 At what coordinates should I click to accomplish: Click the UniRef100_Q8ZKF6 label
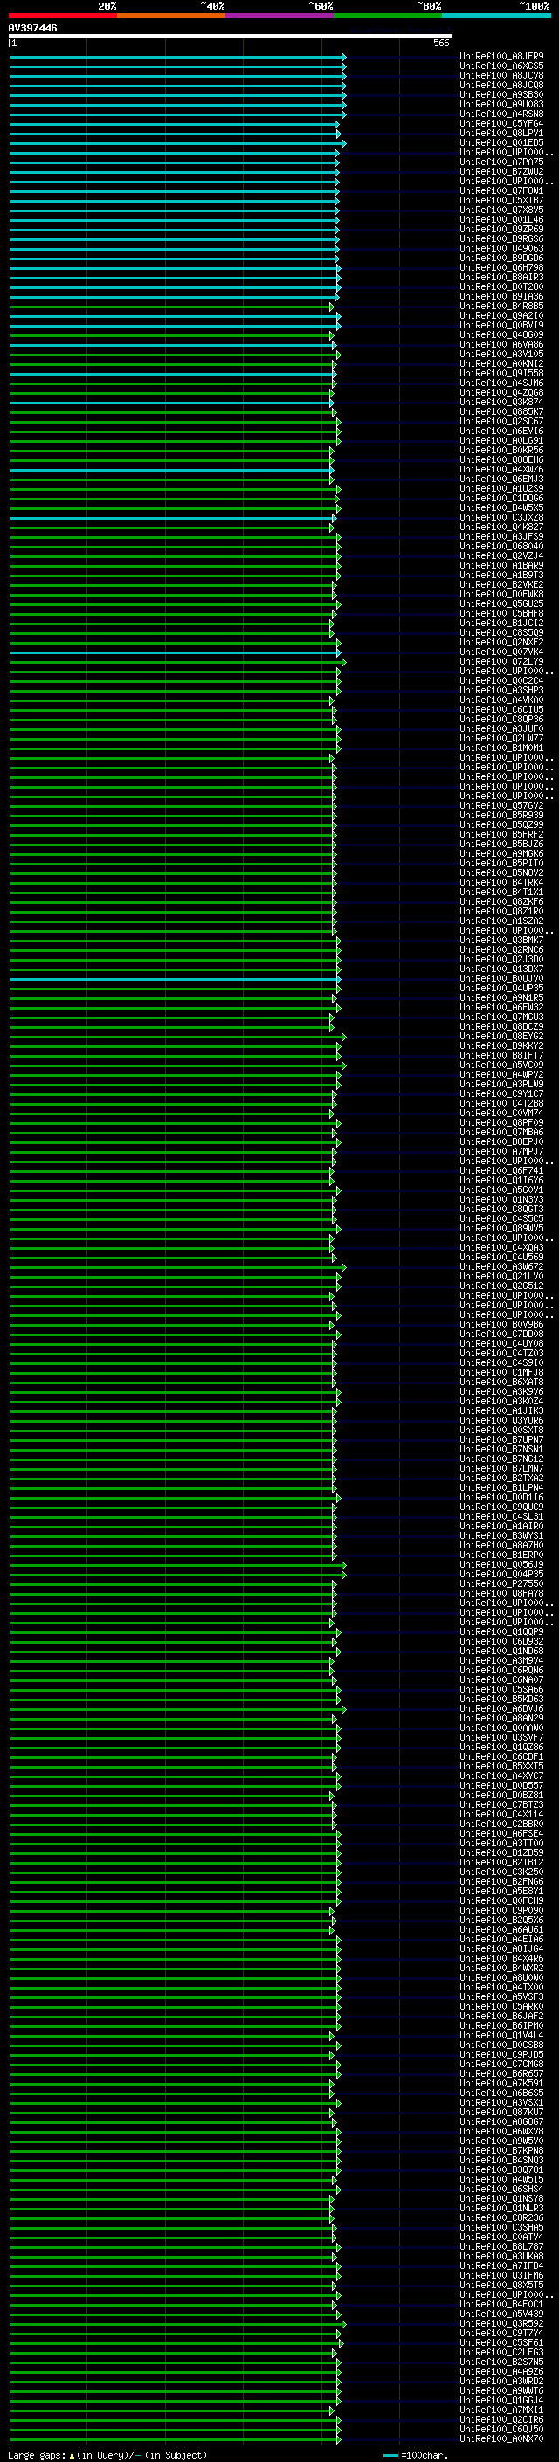(x=501, y=901)
